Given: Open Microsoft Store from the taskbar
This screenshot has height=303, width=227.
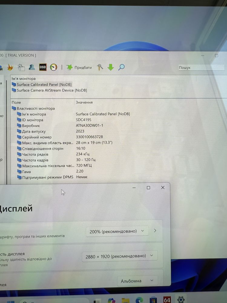Looking at the screenshot, I should pos(153,300).
